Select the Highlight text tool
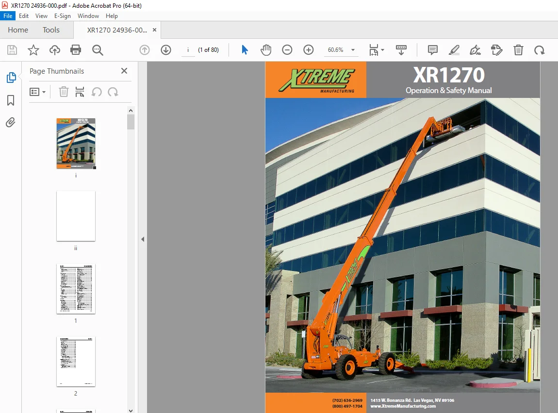This screenshot has height=413, width=558. pos(454,50)
